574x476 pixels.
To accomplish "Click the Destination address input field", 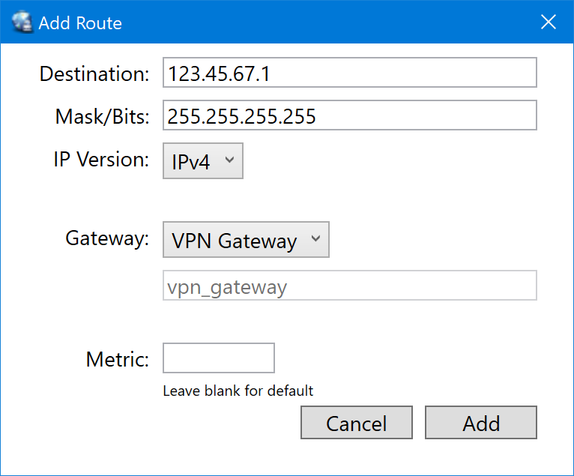I will click(x=349, y=73).
